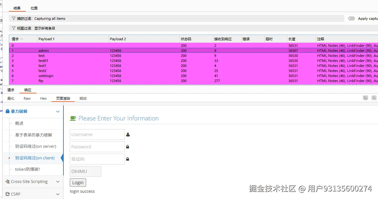Click the capture filter funnel icon

14,19
